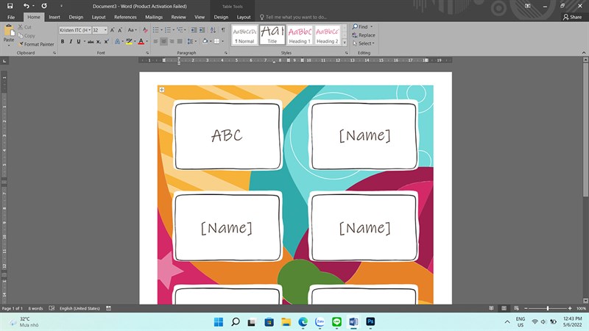Click the Replace button
589x331 pixels.
364,35
